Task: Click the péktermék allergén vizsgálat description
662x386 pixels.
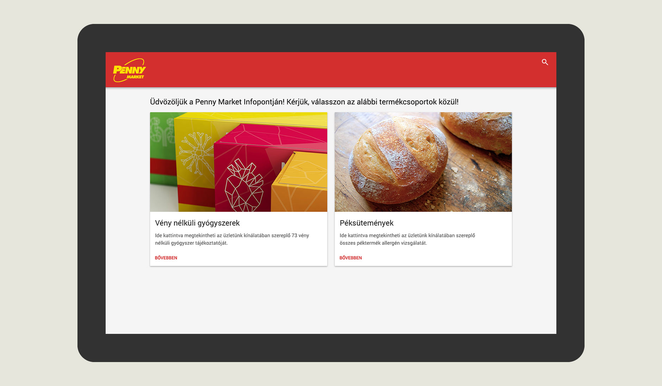Action: pos(407,239)
